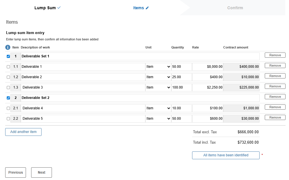Edit the Deliverable Set 2 description field
The width and height of the screenshot is (289, 180).
pyautogui.click(x=140, y=98)
